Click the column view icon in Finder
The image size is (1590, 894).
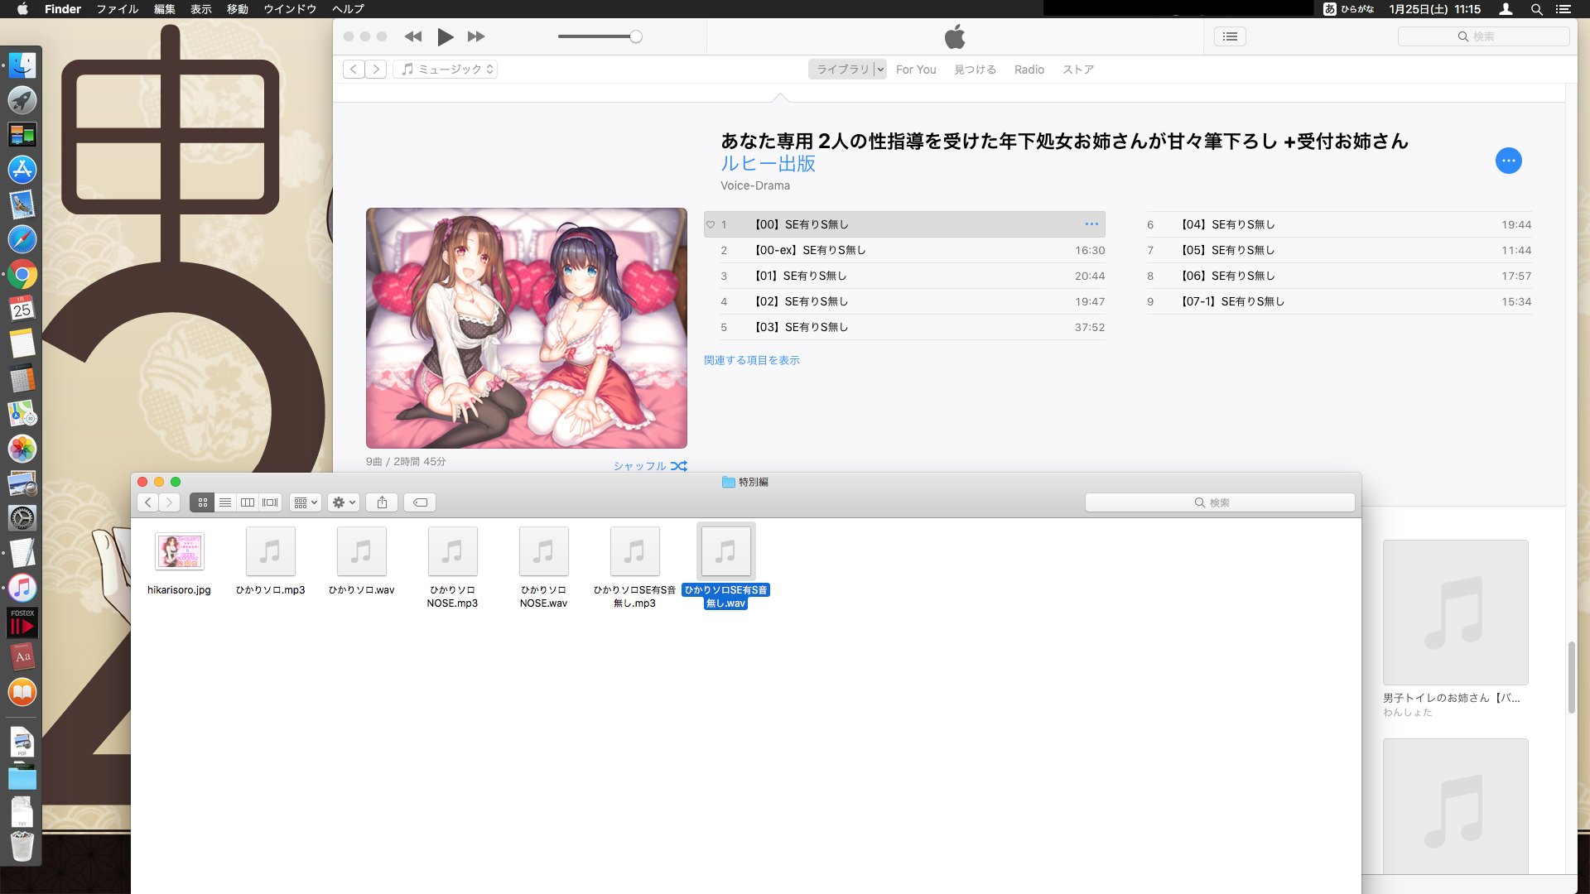[x=246, y=502]
